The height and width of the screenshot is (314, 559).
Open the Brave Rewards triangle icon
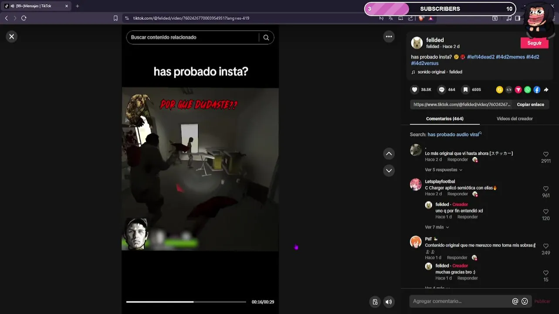[430, 18]
